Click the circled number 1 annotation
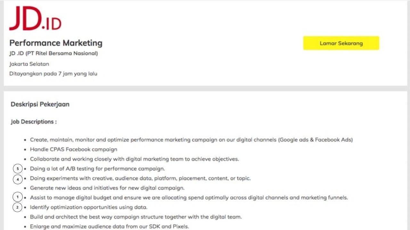 tap(18, 197)
